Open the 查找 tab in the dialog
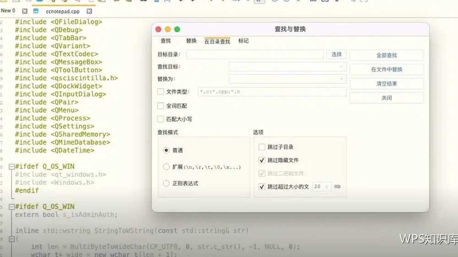 click(166, 41)
